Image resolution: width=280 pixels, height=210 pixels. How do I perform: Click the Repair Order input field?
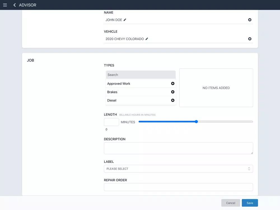[178, 187]
